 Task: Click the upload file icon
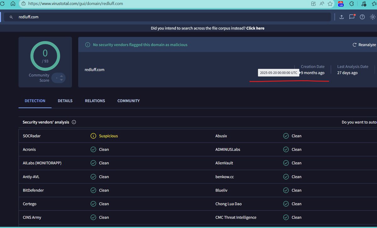(341, 17)
